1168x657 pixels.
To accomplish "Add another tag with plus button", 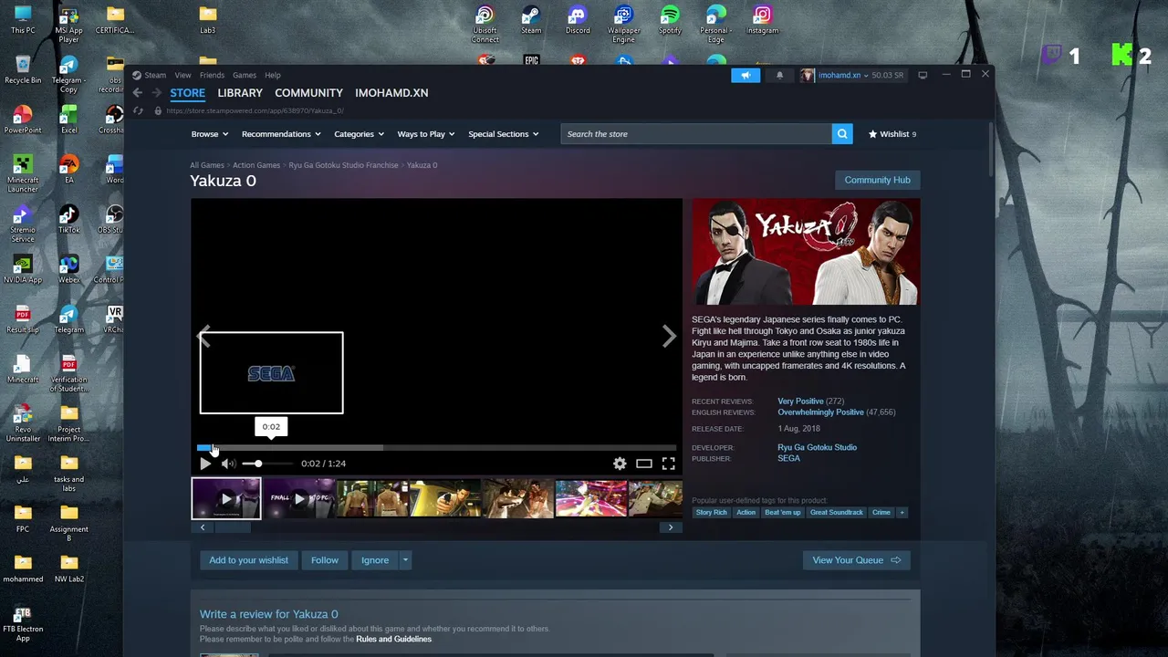I will click(x=902, y=512).
